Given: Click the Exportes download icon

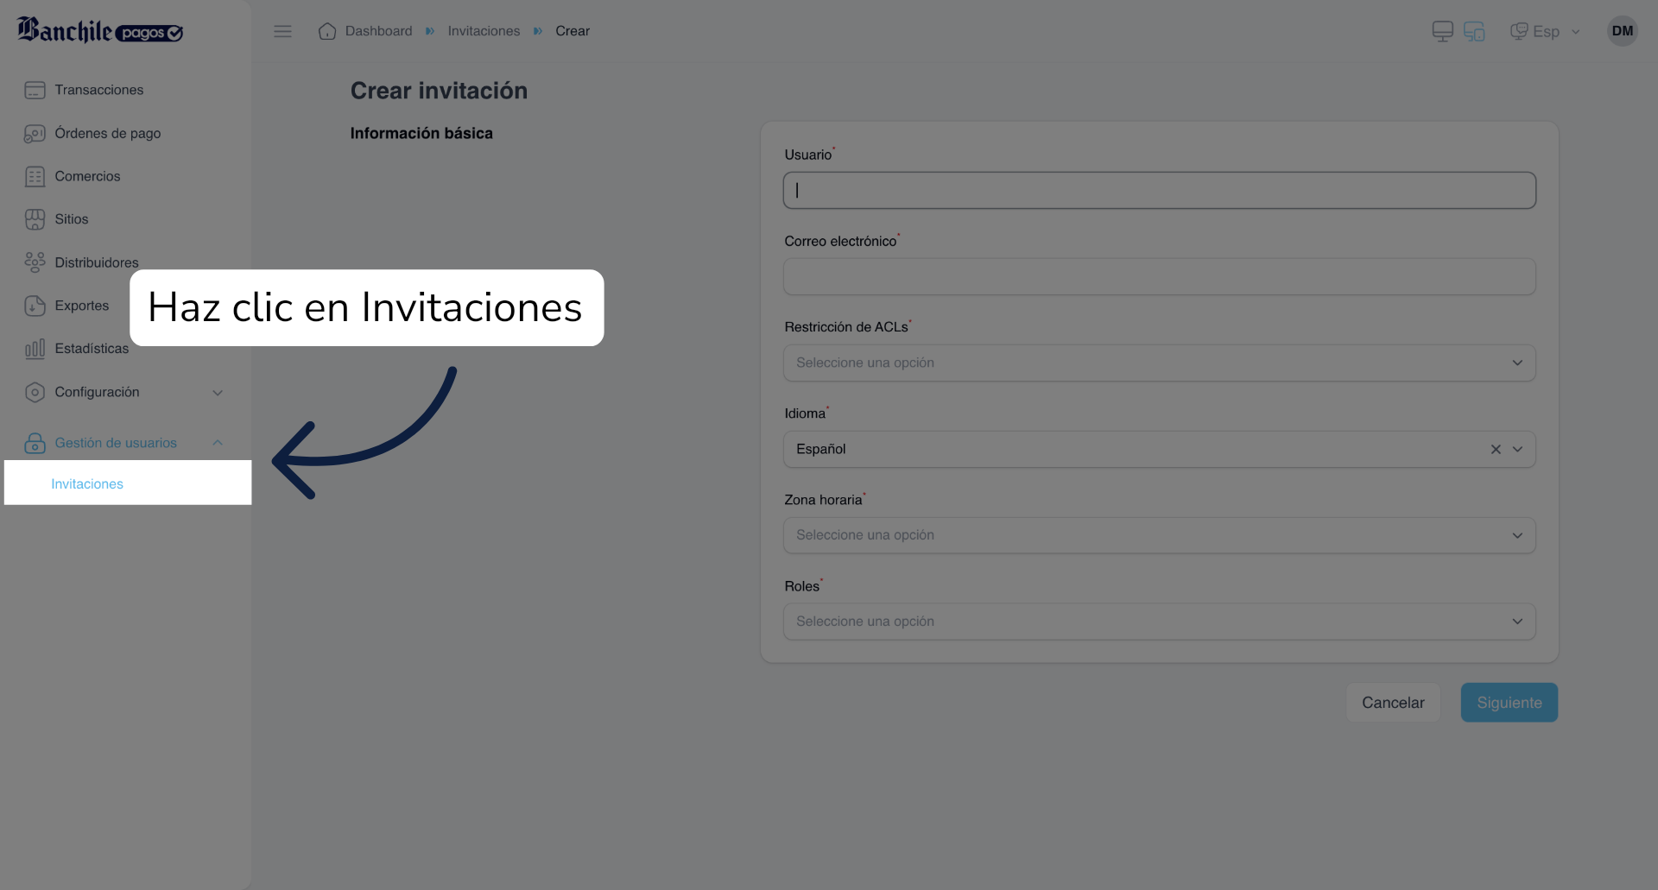Looking at the screenshot, I should click(35, 306).
